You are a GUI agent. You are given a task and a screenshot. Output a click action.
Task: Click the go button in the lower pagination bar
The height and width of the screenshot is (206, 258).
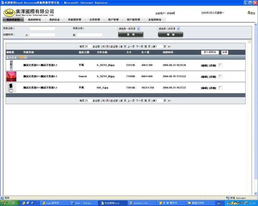[169, 100]
